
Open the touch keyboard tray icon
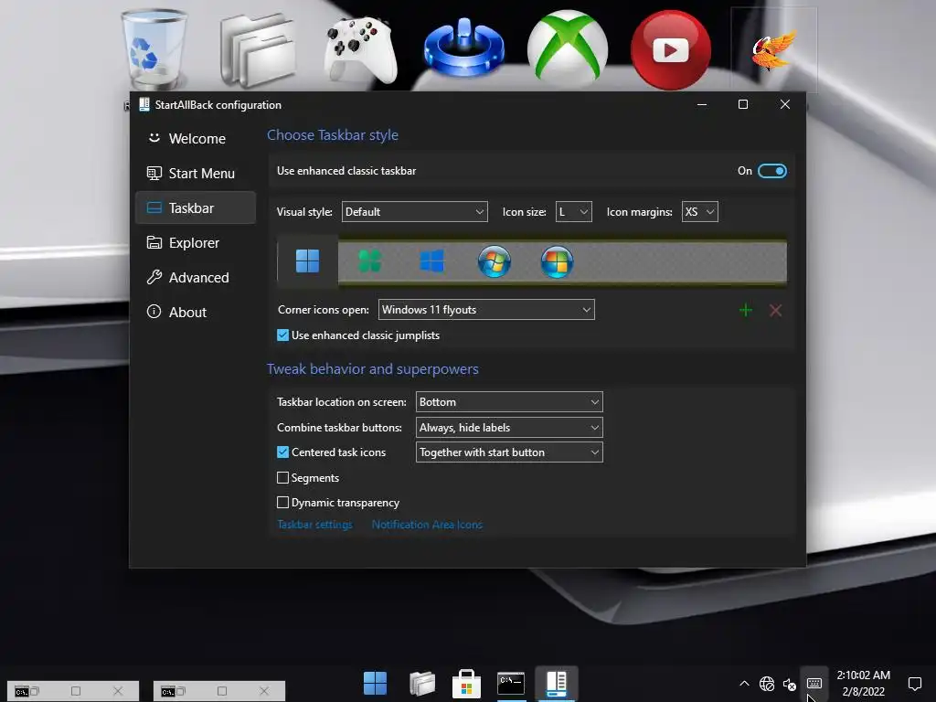coord(814,684)
